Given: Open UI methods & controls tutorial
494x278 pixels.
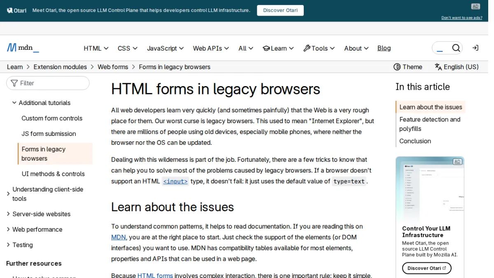Looking at the screenshot, I should (x=53, y=174).
